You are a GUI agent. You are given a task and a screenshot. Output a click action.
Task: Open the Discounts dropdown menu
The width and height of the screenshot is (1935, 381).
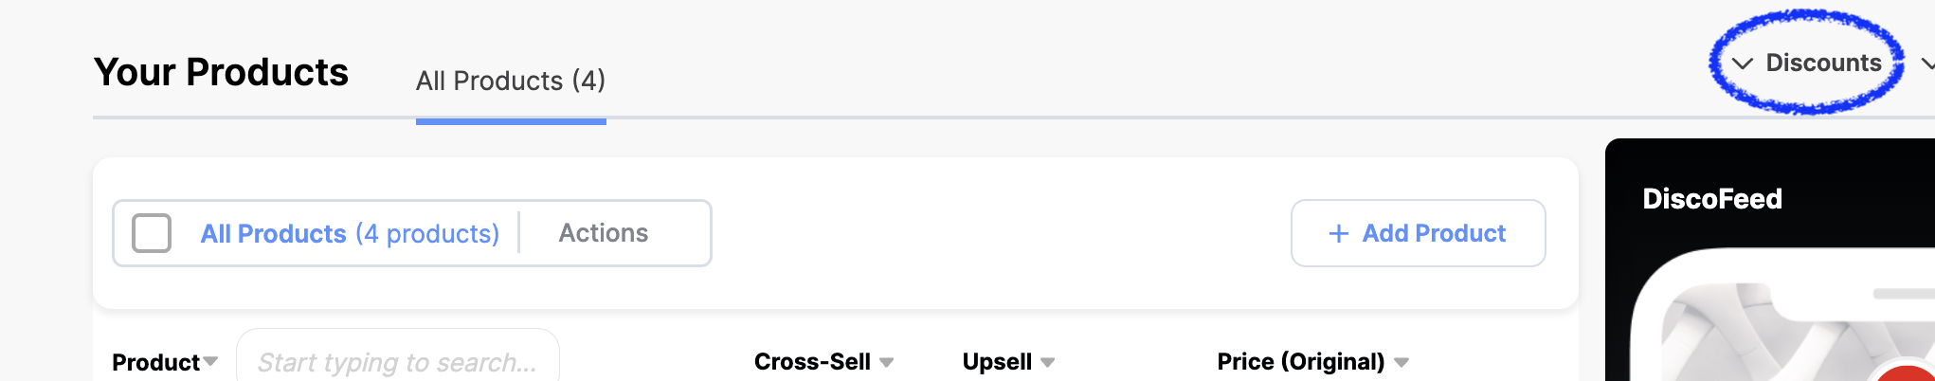pos(1807,63)
